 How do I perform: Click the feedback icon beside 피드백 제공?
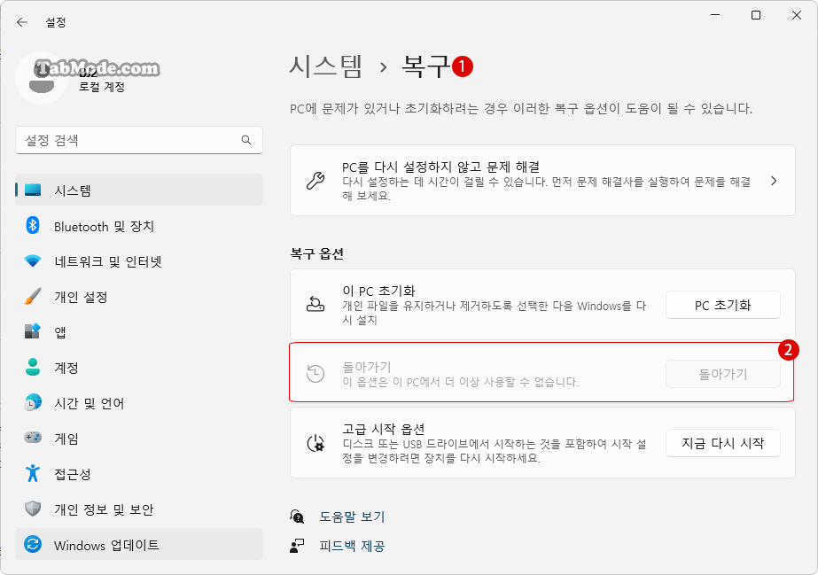(x=298, y=546)
